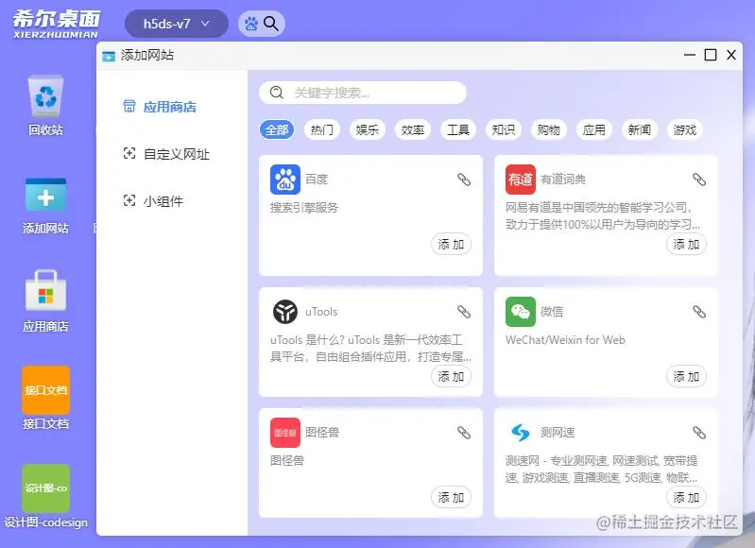Click the uTools app icon
This screenshot has height=548, width=755.
click(285, 312)
